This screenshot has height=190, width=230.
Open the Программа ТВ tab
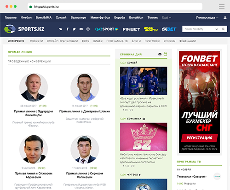coord(117,41)
